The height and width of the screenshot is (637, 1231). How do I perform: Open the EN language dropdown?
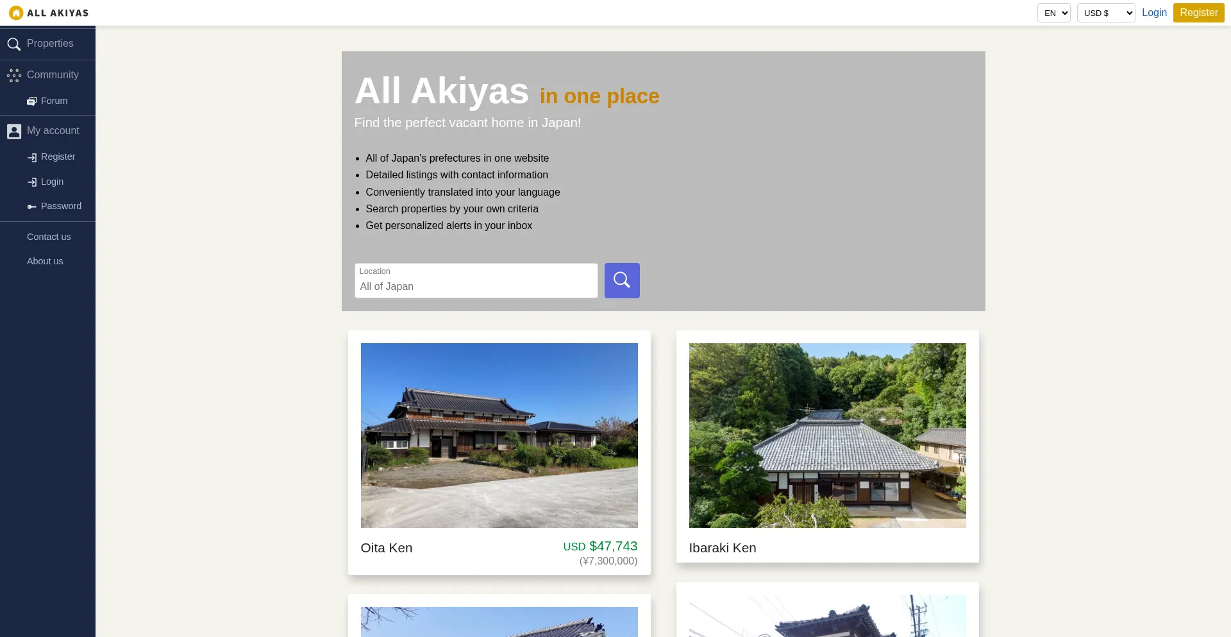point(1053,13)
